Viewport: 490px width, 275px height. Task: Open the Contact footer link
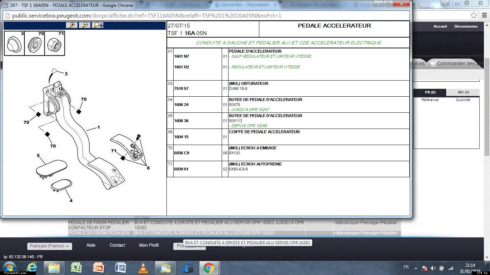[117, 245]
